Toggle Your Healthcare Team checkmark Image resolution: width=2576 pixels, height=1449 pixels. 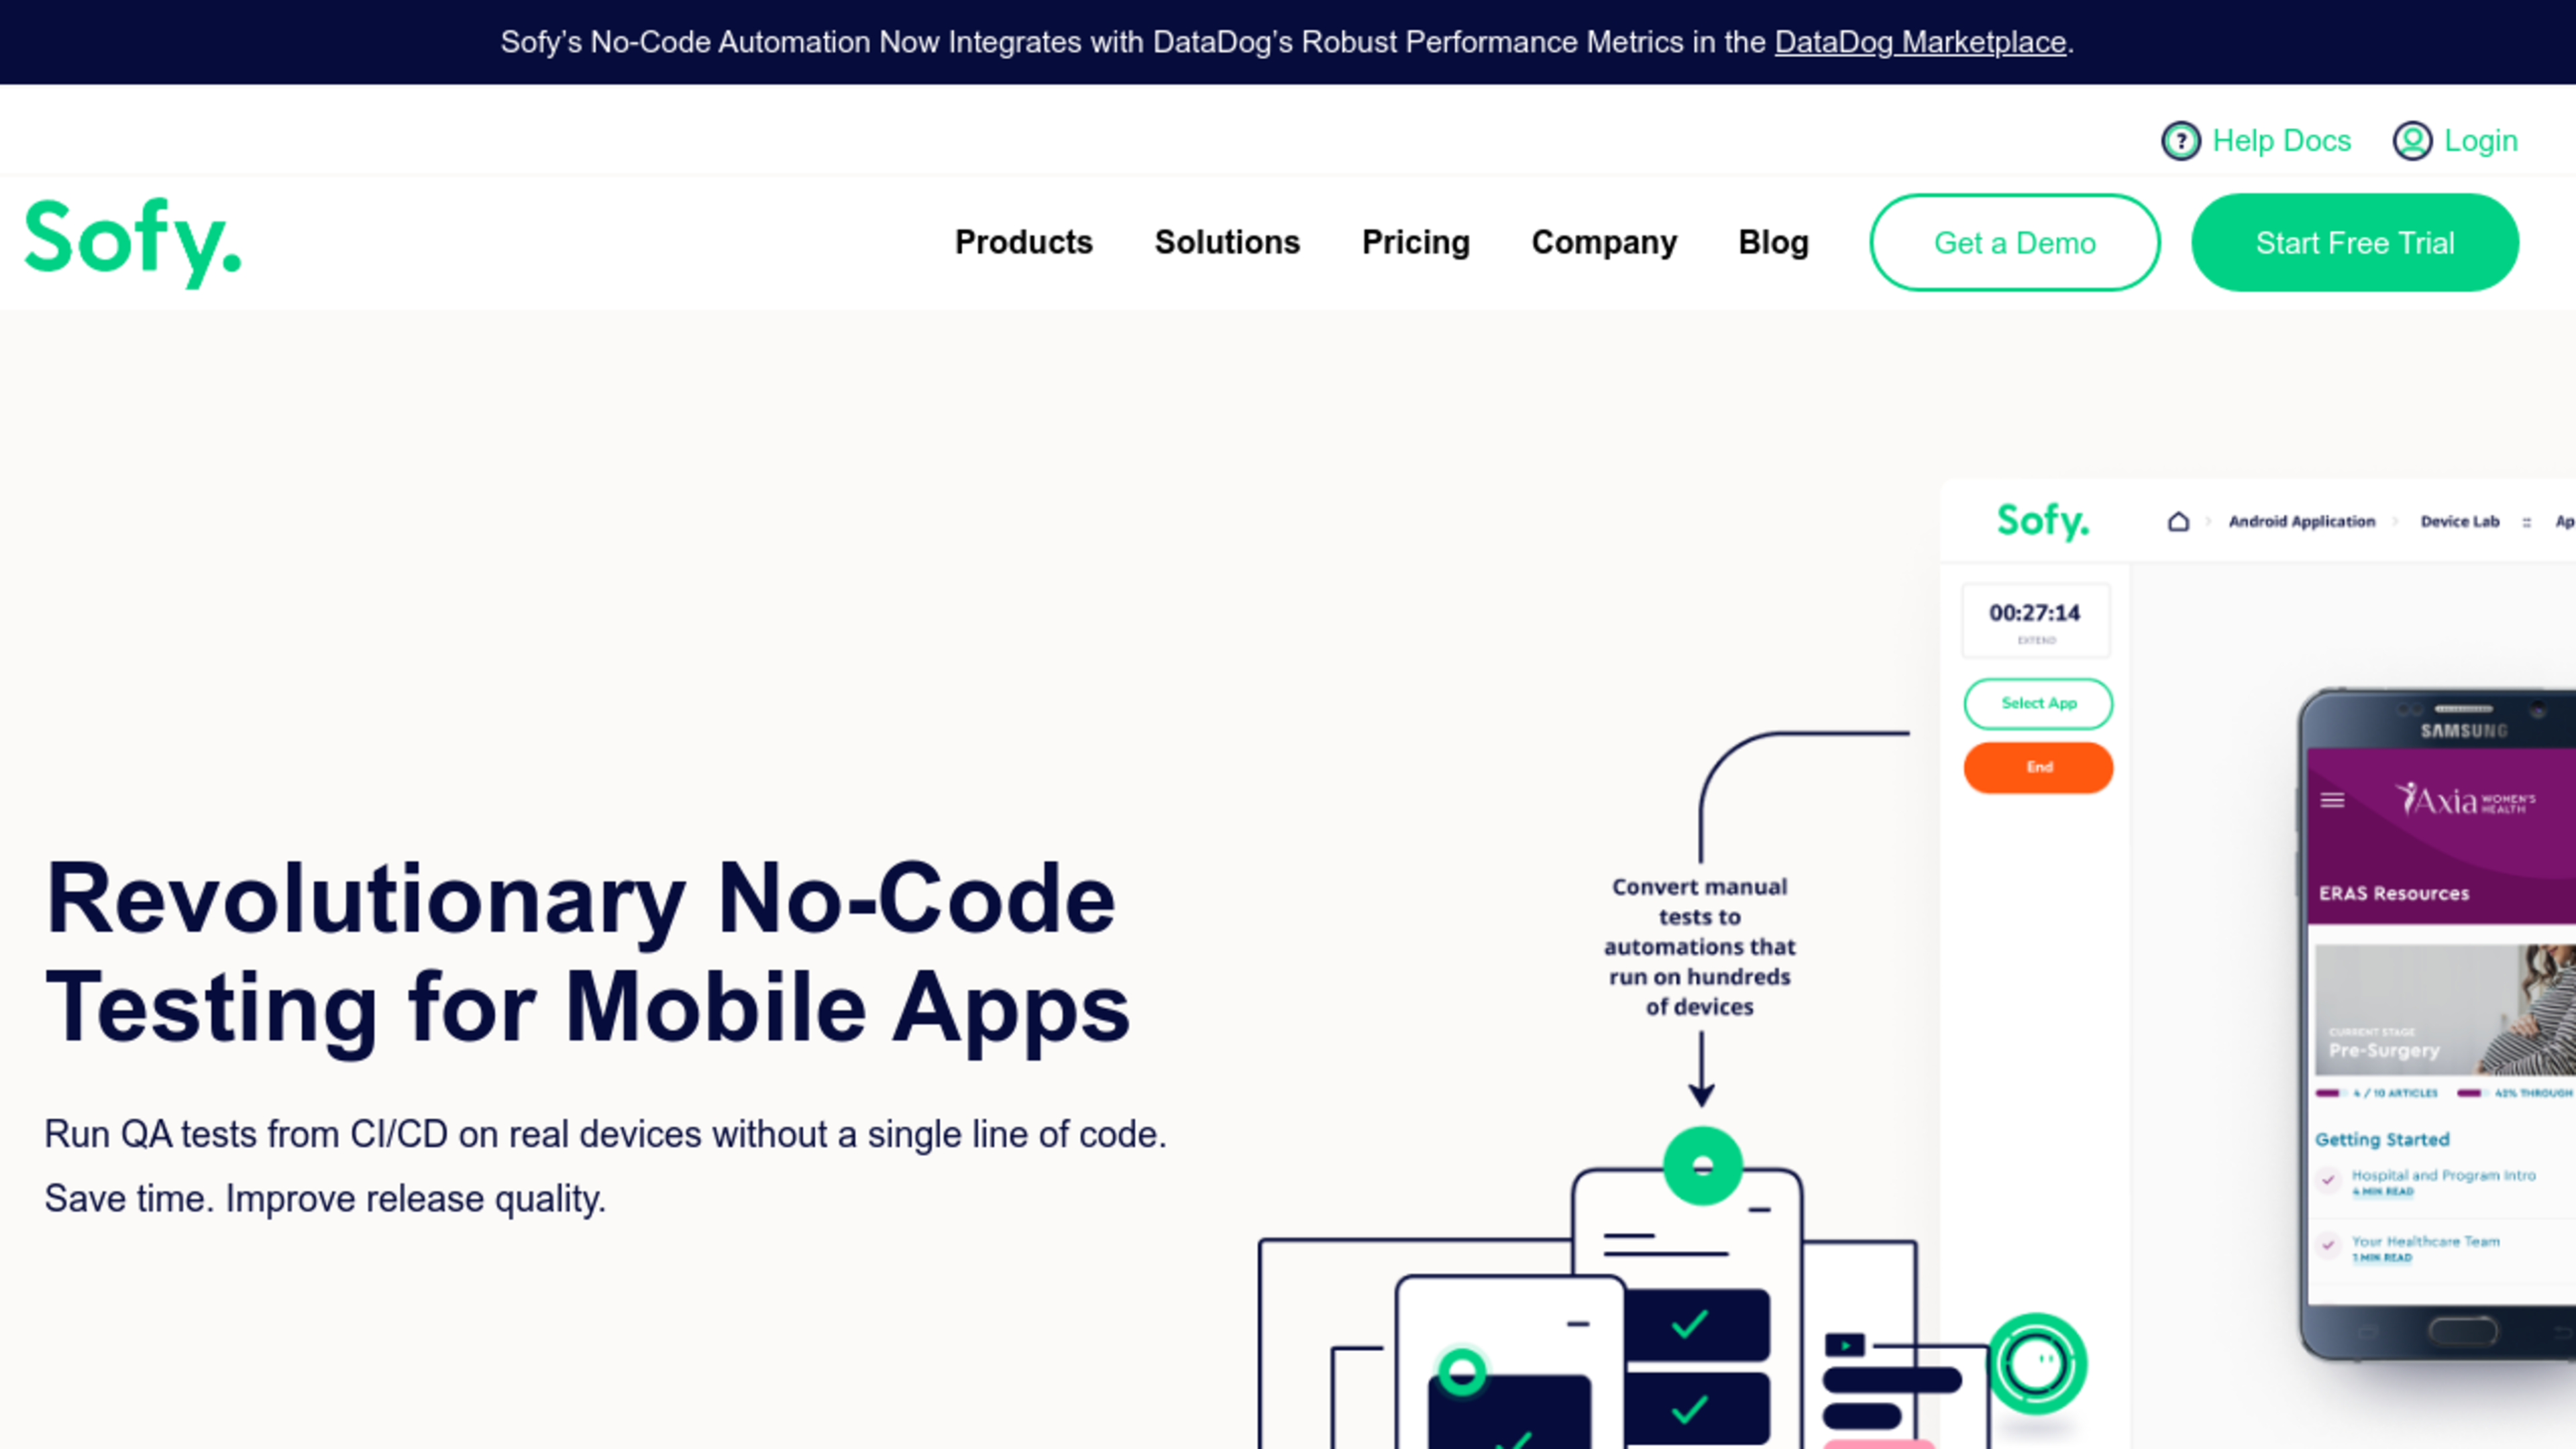pyautogui.click(x=2328, y=1246)
